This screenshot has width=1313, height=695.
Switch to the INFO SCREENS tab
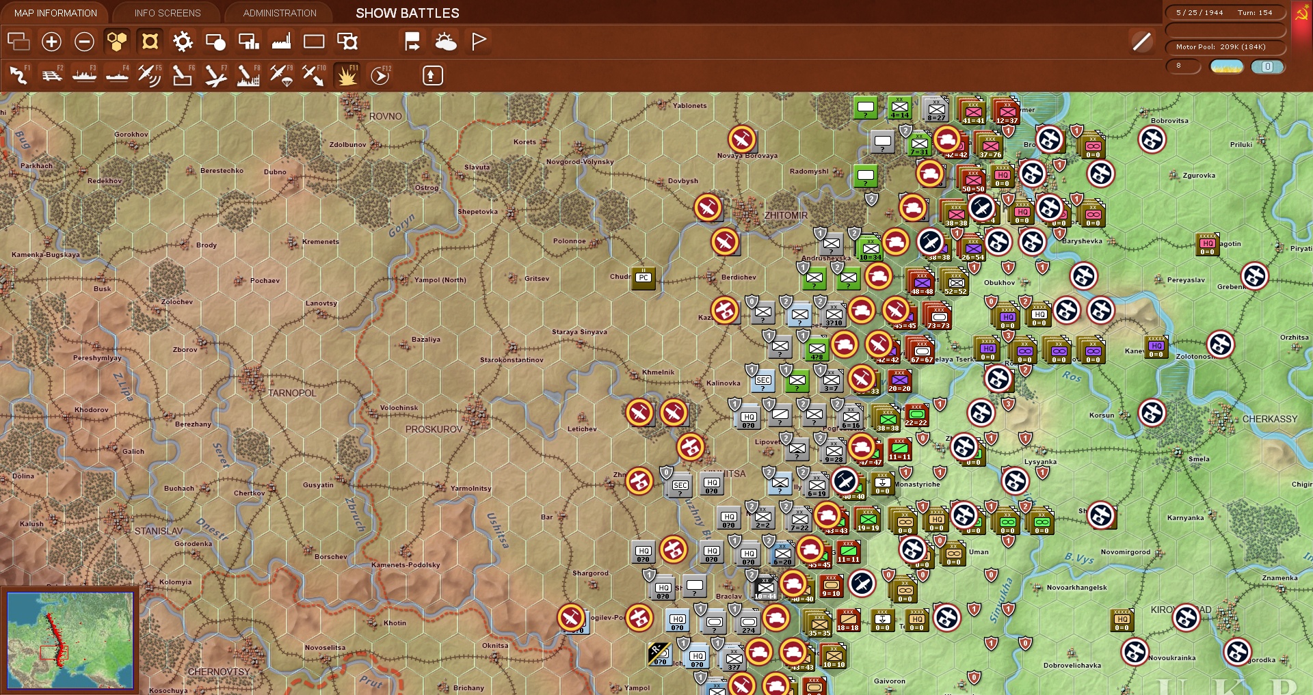click(x=168, y=13)
